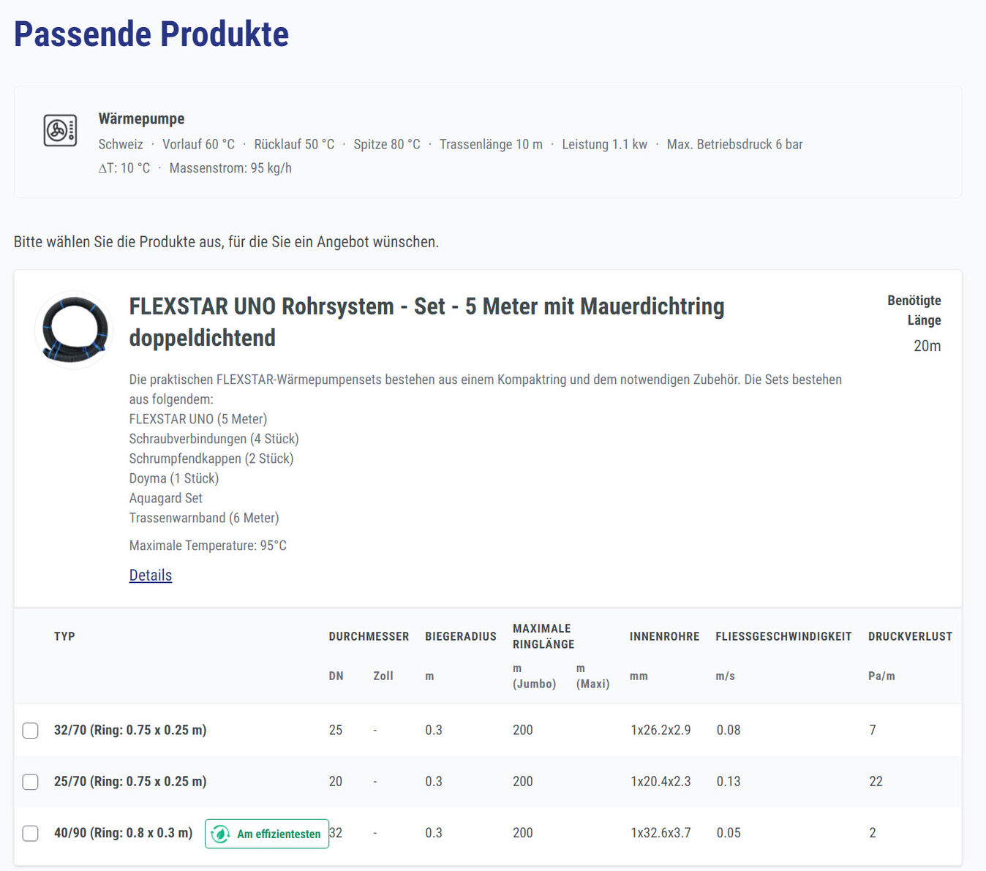Click the DN value '25' in 32/70 row

tap(336, 730)
